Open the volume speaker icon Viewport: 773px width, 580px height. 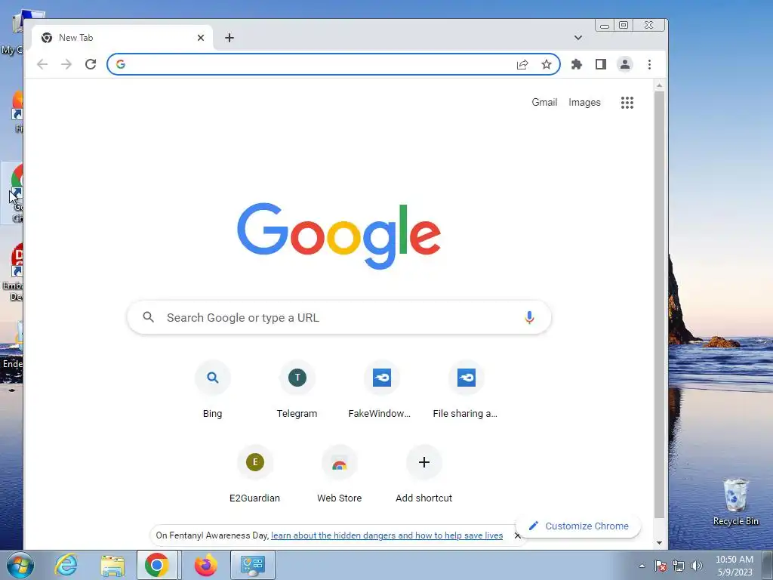pos(696,566)
